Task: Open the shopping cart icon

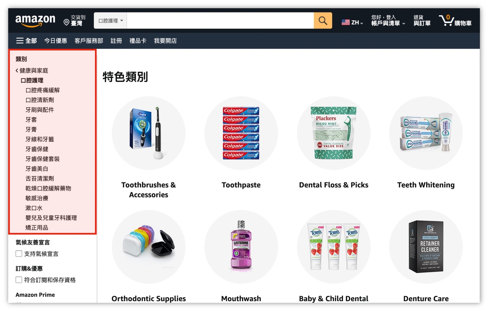Action: pos(447,20)
